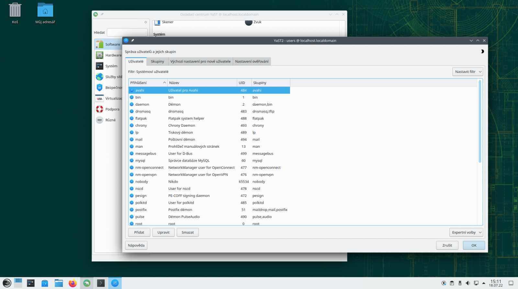Open the virtual desktop pager in taskbar
The width and height of the screenshot is (518, 289).
click(18, 283)
